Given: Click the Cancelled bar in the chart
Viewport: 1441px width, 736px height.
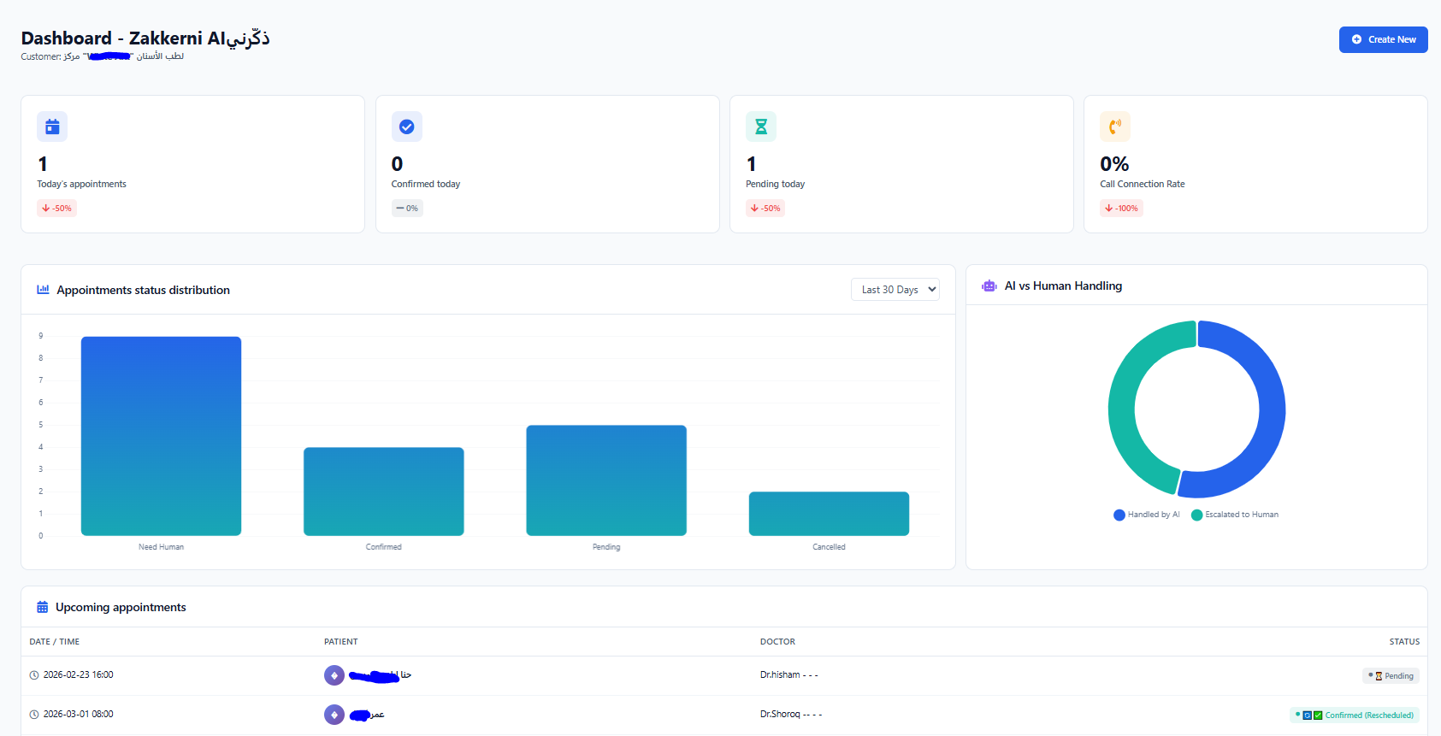Looking at the screenshot, I should (x=829, y=514).
